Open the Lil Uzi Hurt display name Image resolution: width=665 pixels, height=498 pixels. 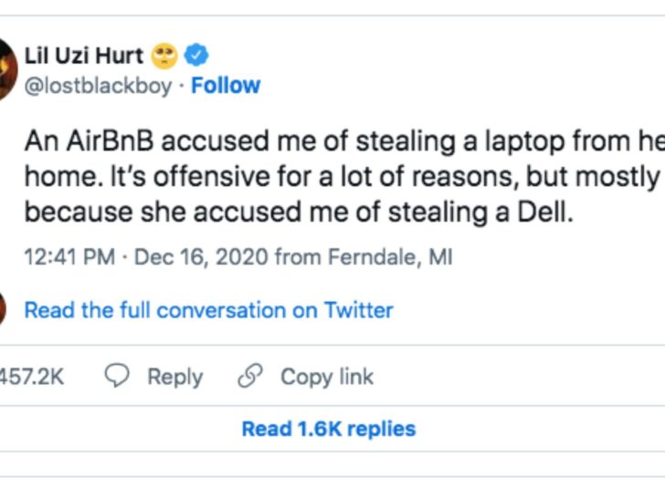[83, 56]
